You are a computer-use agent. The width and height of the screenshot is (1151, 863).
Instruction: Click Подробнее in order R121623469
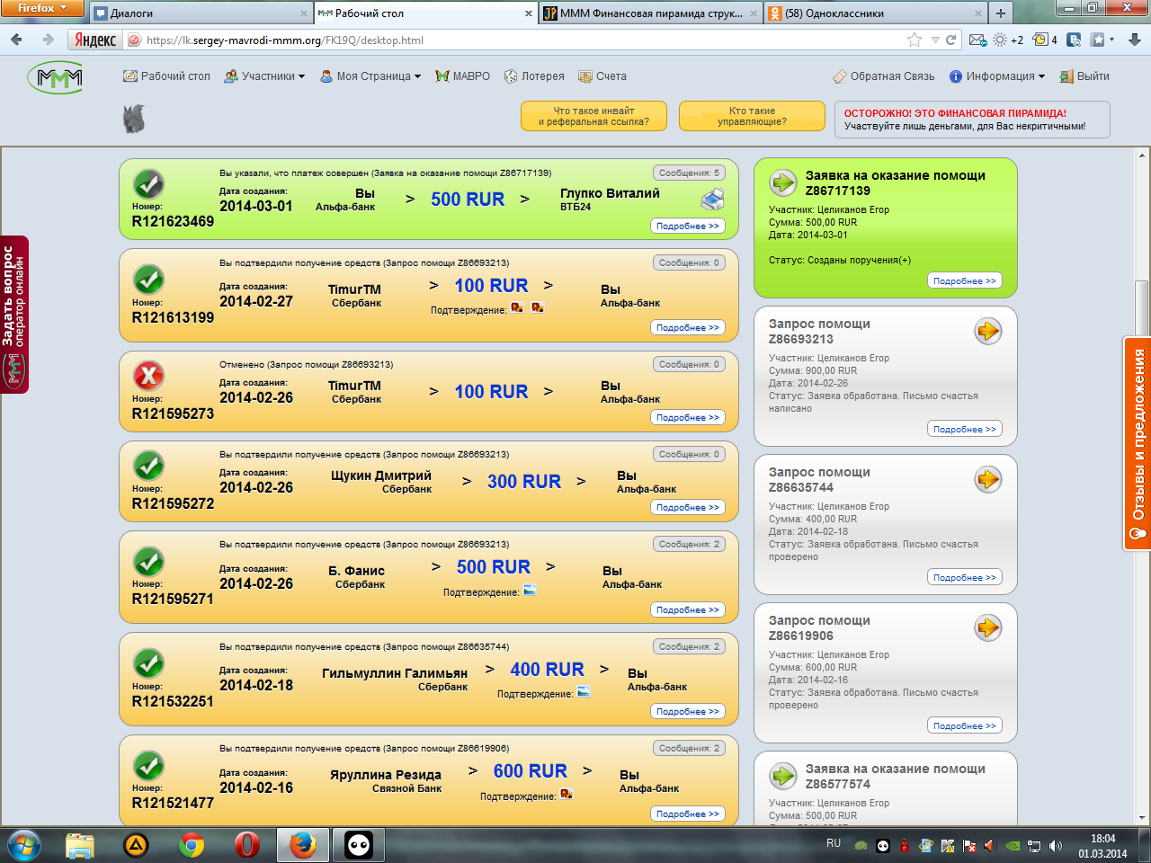pyautogui.click(x=688, y=226)
